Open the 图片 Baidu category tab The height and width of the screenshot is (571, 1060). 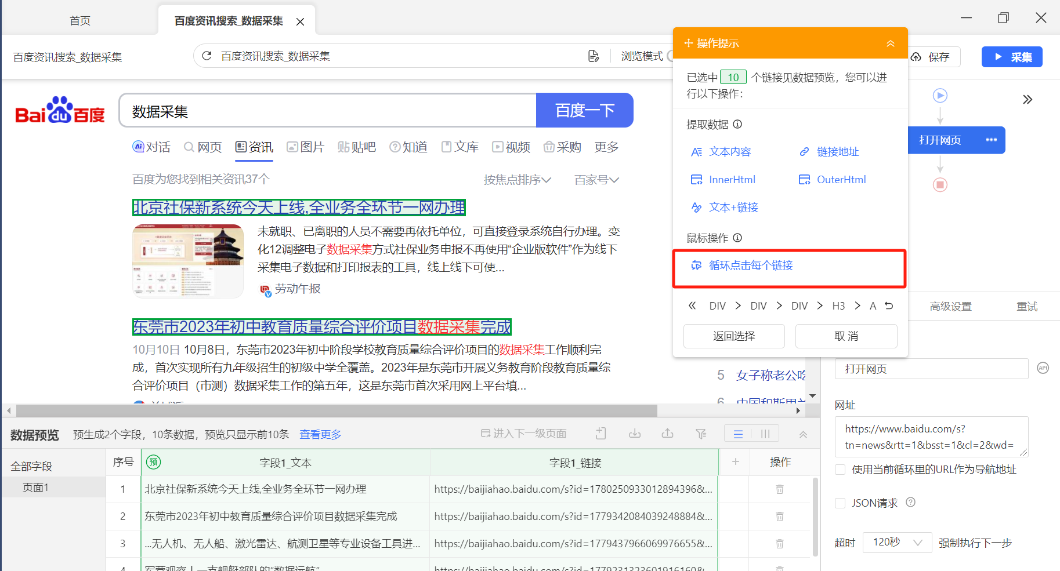tap(305, 147)
